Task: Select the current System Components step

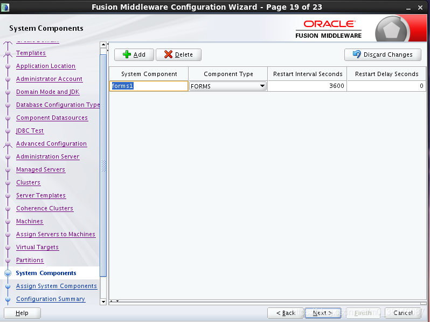Action: pyautogui.click(x=46, y=273)
